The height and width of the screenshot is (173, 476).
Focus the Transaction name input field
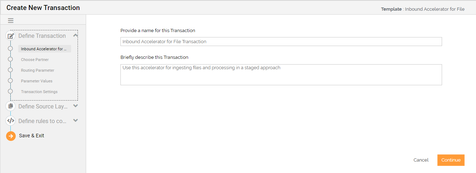click(x=281, y=42)
